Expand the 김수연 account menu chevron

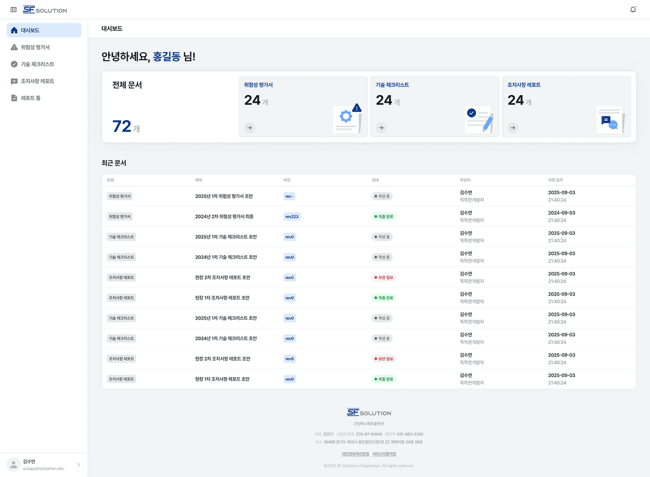click(79, 465)
